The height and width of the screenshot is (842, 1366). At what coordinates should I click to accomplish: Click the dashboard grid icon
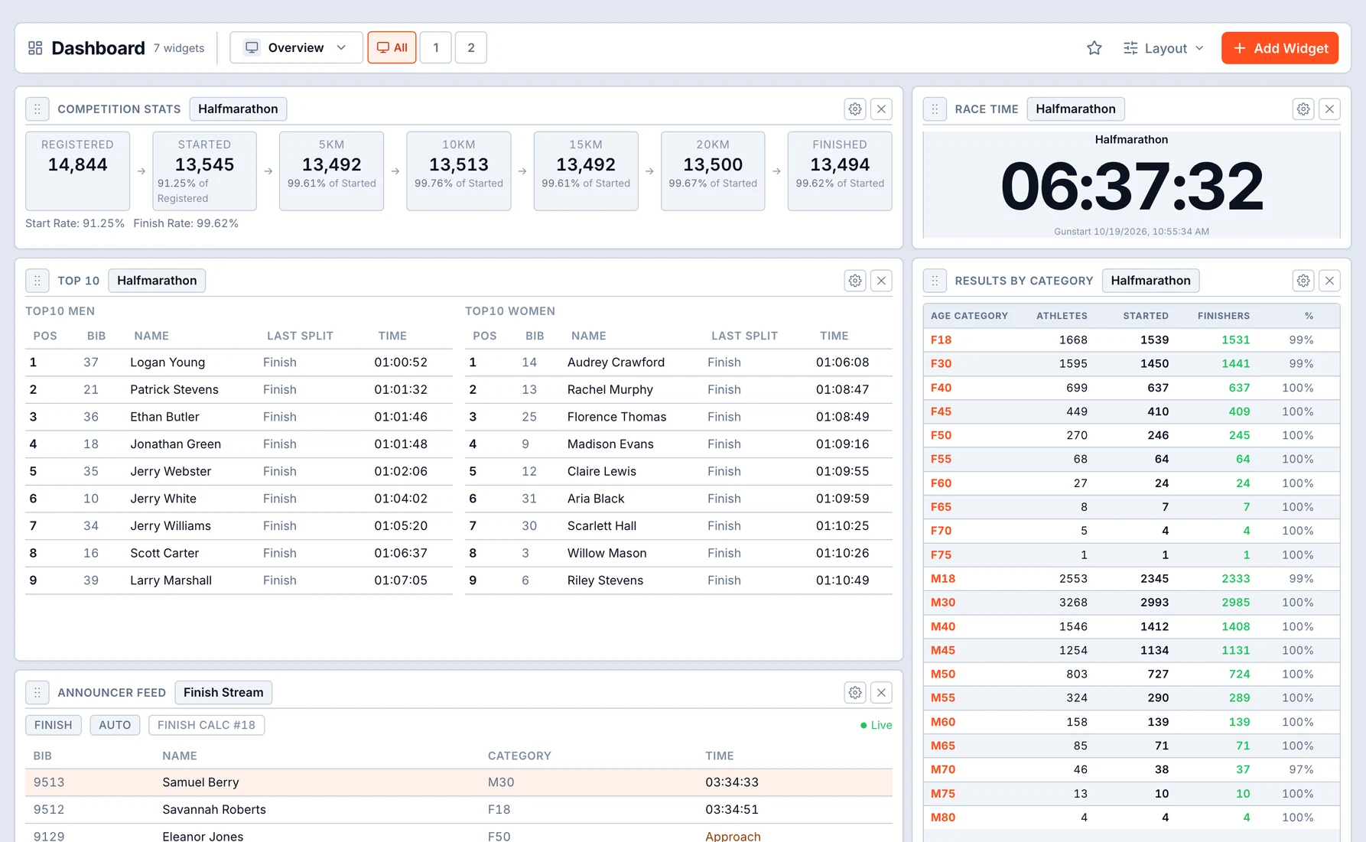pyautogui.click(x=35, y=48)
